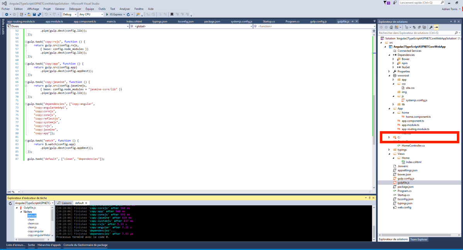Click the feedback icon next to notifications
This screenshot has width=463, height=250.
click(395, 3)
